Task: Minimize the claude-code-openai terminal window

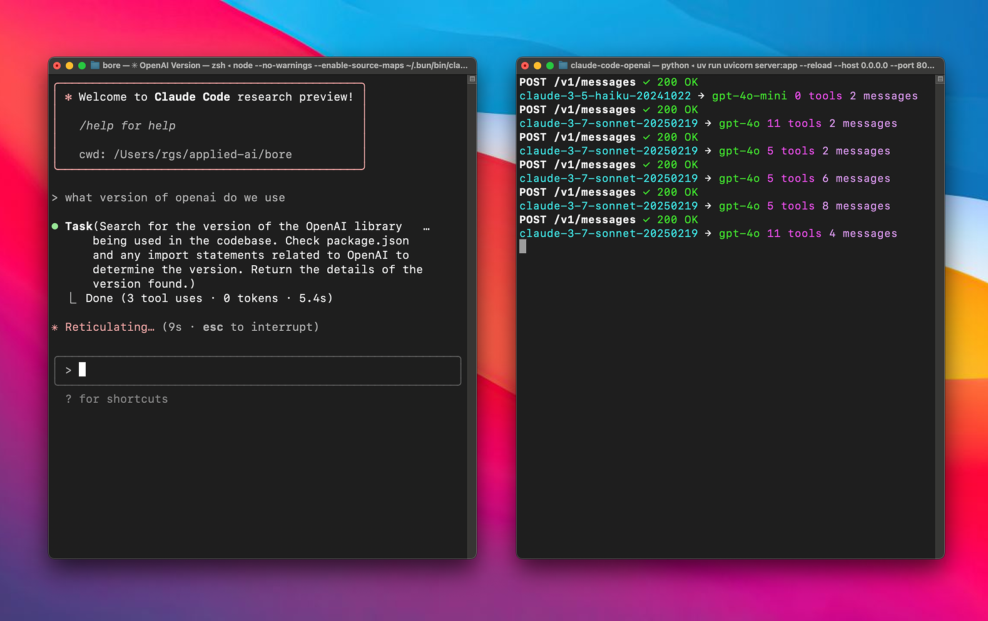Action: [x=537, y=66]
